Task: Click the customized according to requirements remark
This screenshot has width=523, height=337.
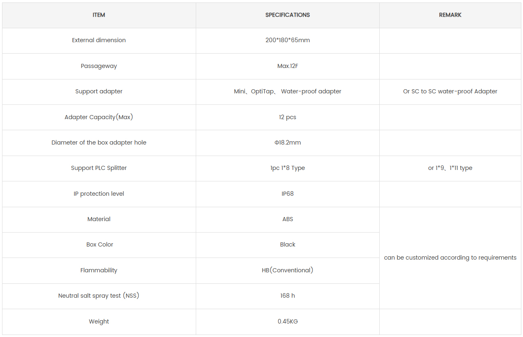Action: (450, 258)
